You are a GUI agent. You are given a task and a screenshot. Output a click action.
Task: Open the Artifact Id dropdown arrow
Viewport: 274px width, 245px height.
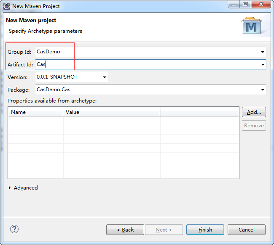(263, 65)
